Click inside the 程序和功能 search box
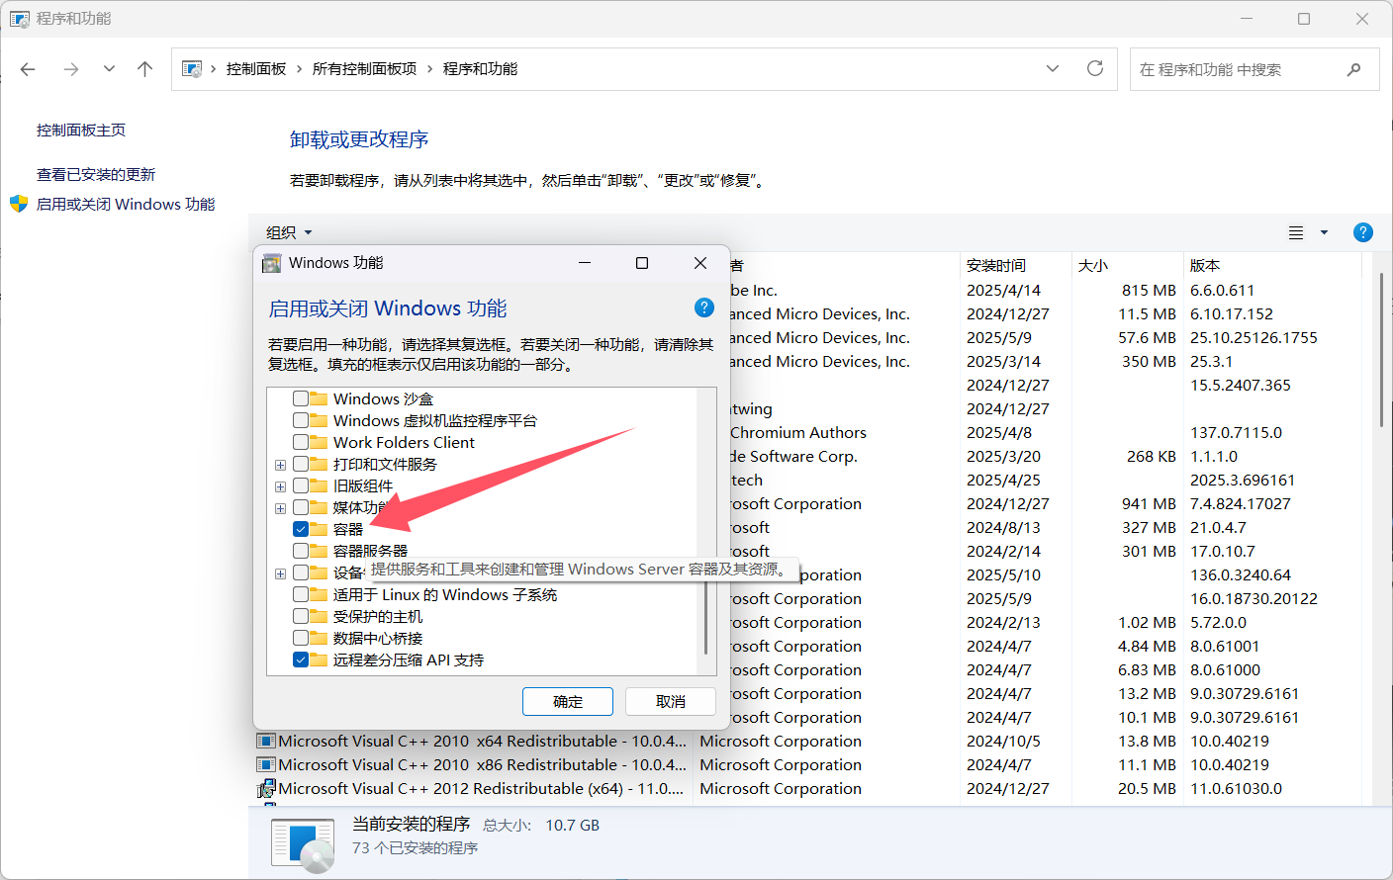Image resolution: width=1393 pixels, height=880 pixels. tap(1237, 68)
